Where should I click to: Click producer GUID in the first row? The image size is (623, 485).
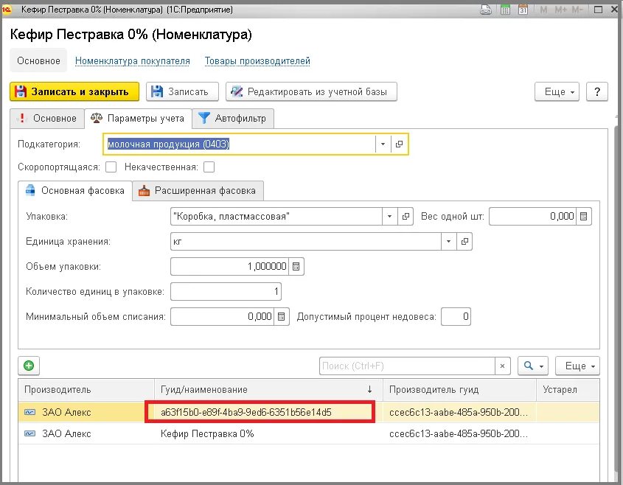459,412
